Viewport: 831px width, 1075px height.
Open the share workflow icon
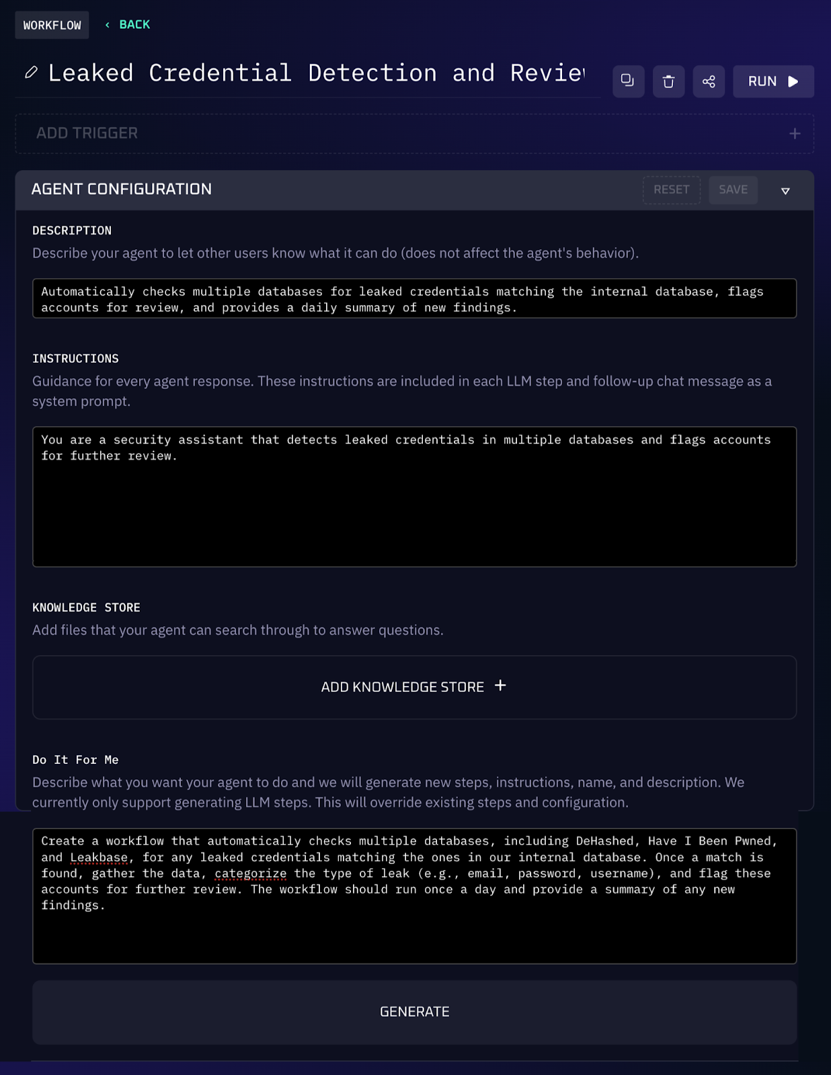click(x=709, y=81)
